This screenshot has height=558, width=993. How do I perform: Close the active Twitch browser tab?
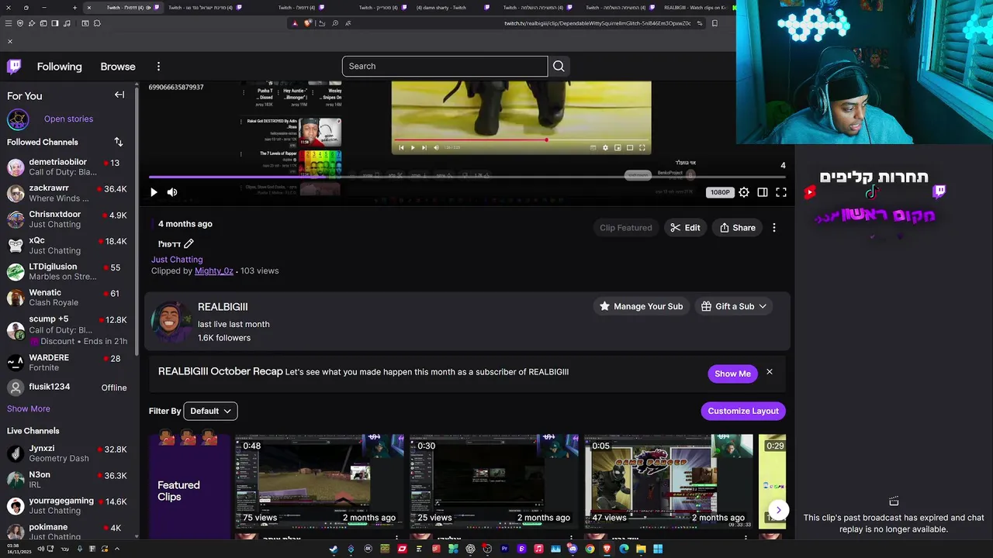tap(88, 8)
